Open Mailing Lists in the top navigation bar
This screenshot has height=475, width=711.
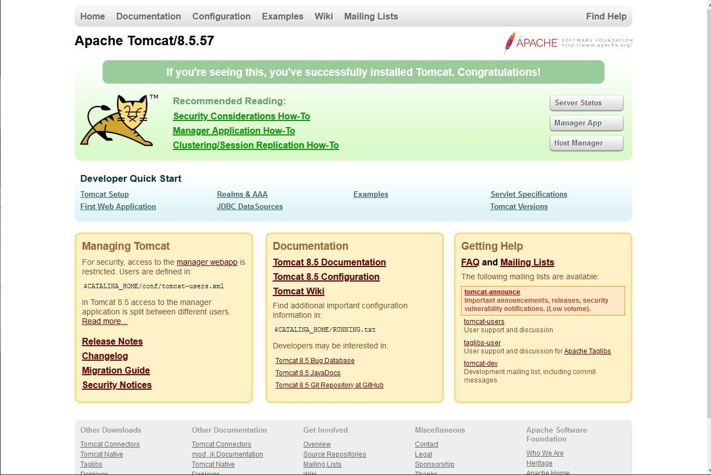[371, 16]
